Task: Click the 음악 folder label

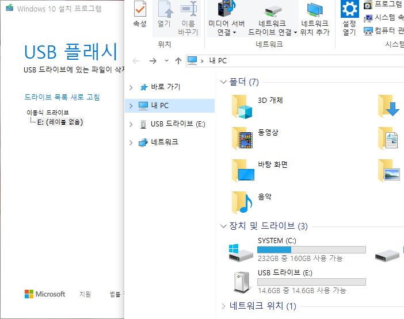Action: coord(265,197)
